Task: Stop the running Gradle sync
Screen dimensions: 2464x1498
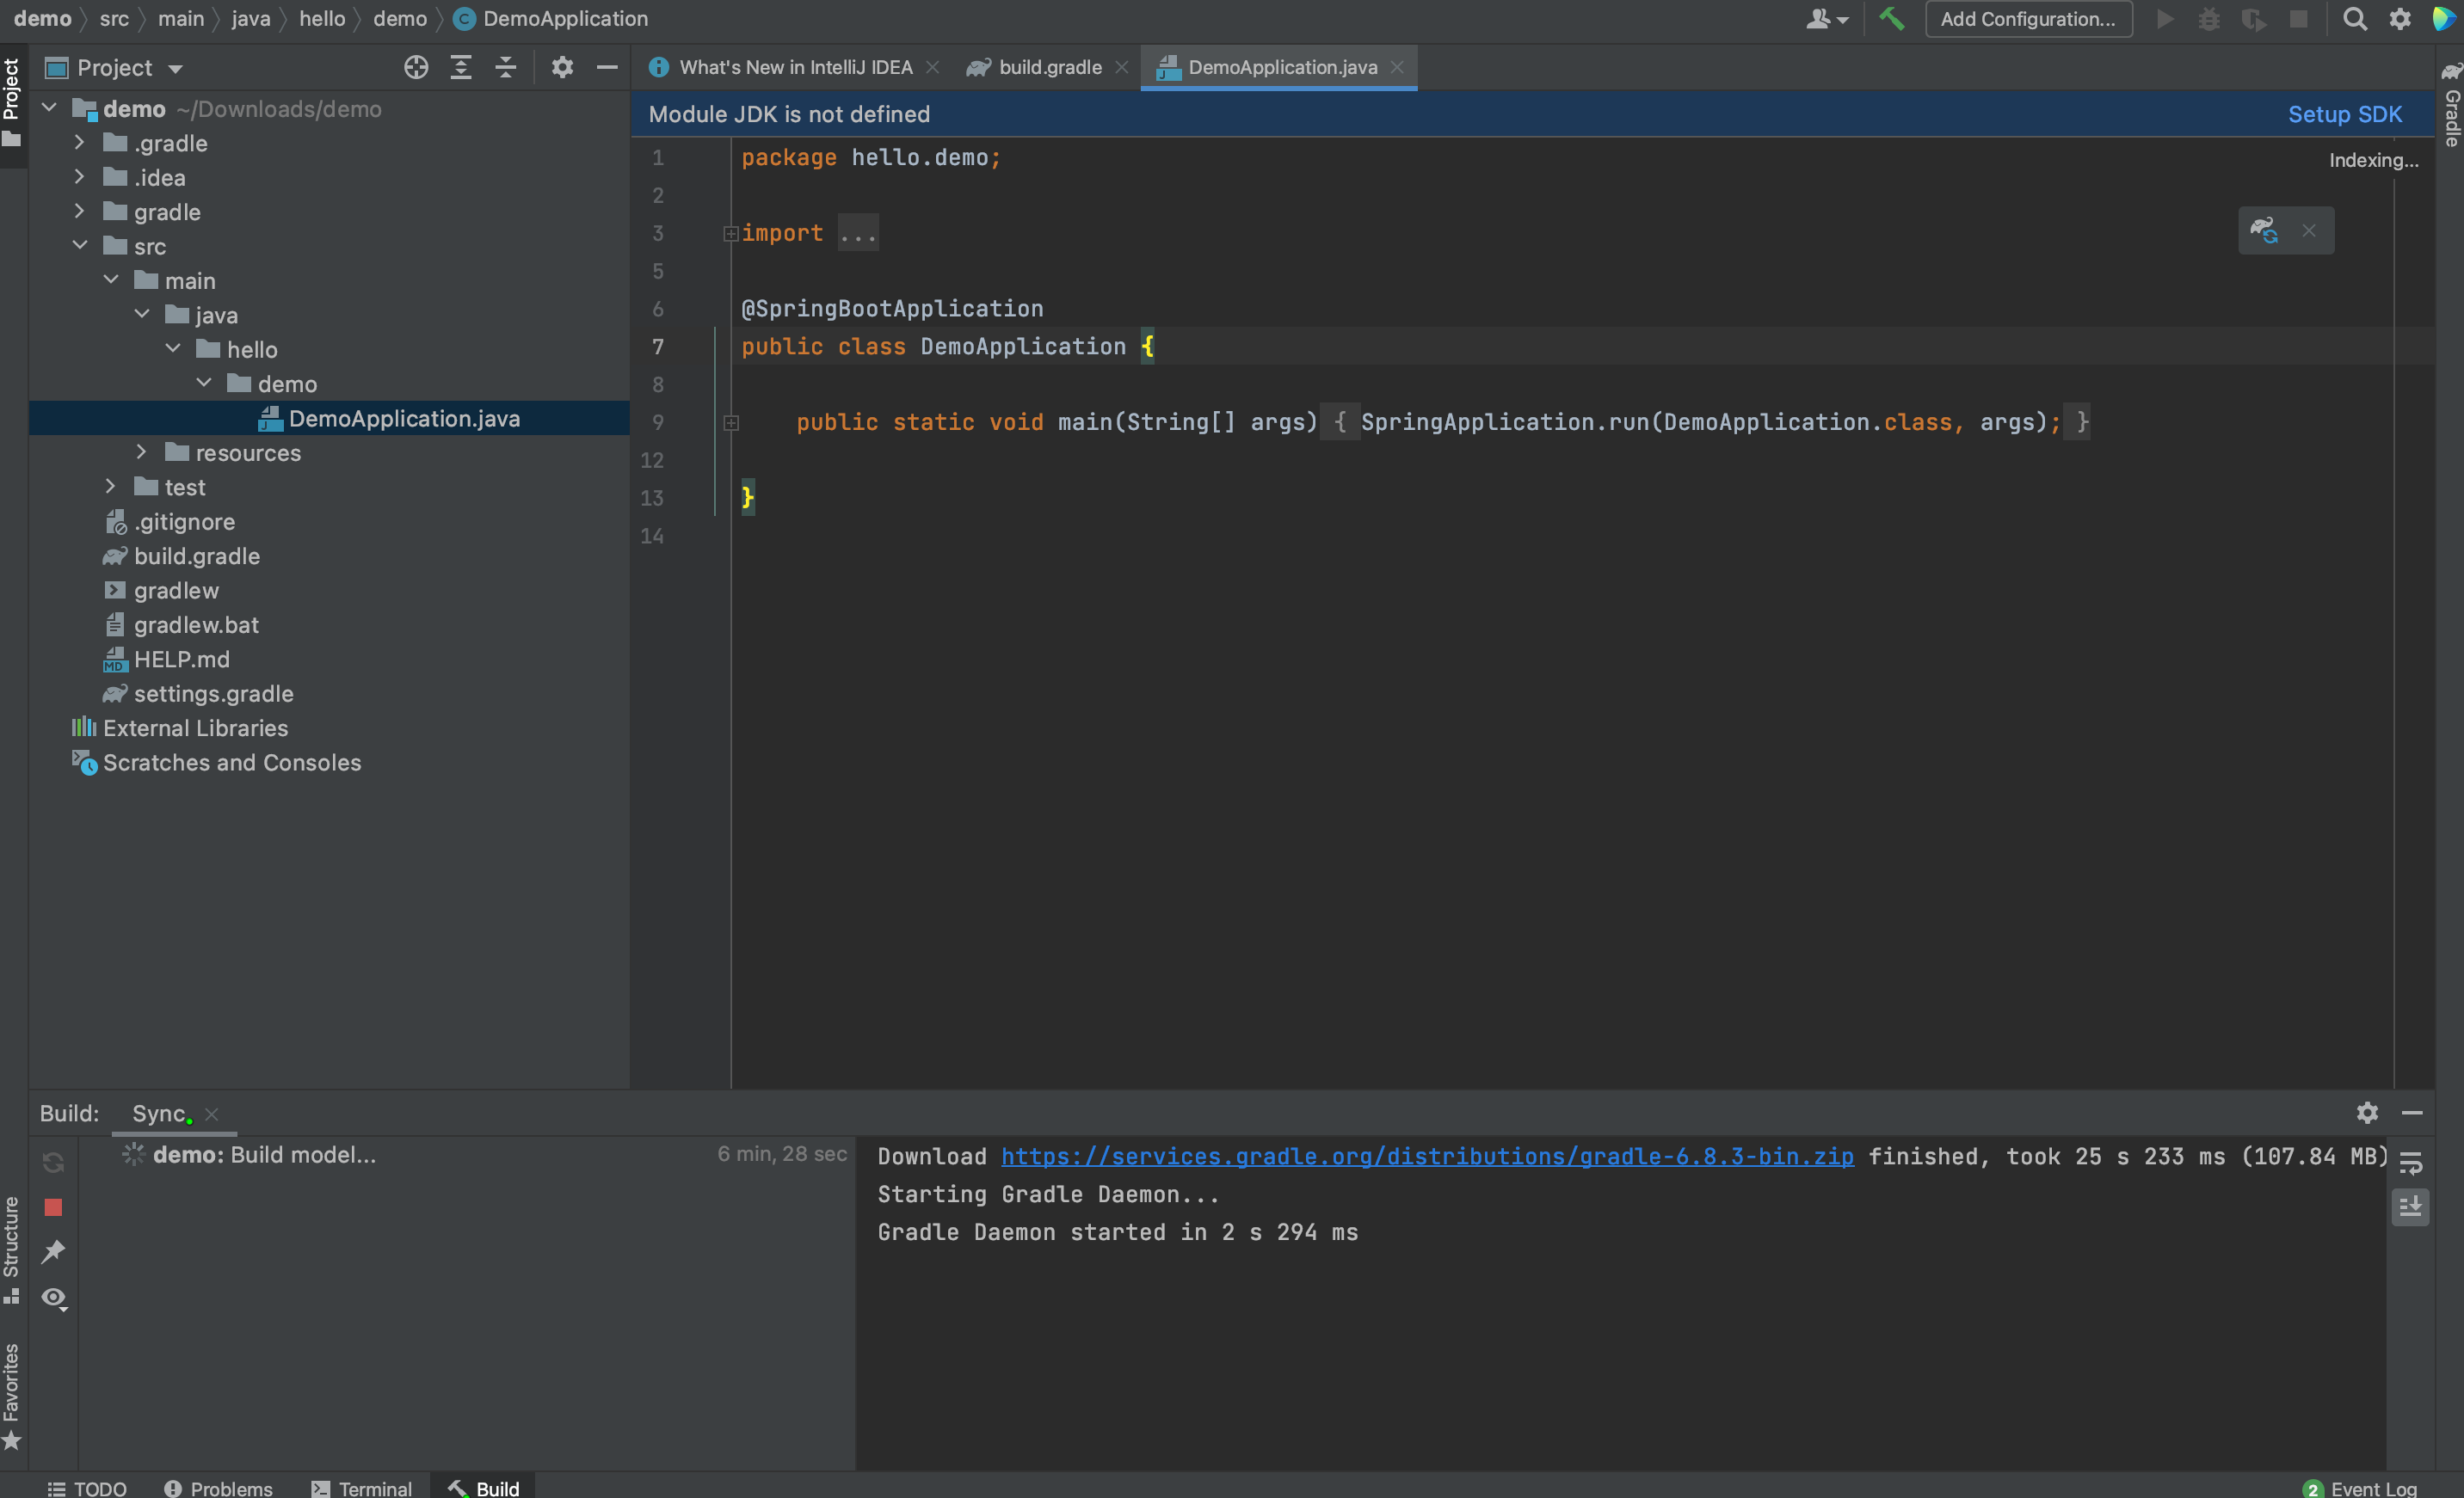Action: pyautogui.click(x=53, y=1207)
